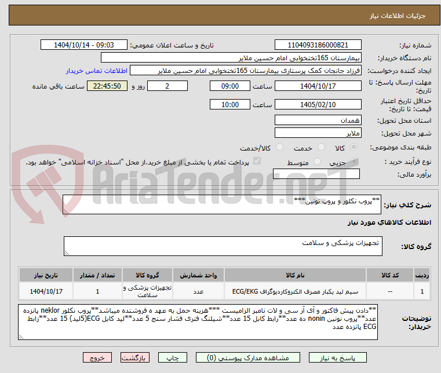Click the resize handle of description textarea
This screenshot has height=373, width=441.
(65, 211)
